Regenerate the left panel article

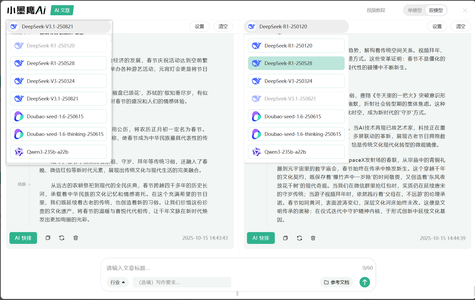coord(62,238)
